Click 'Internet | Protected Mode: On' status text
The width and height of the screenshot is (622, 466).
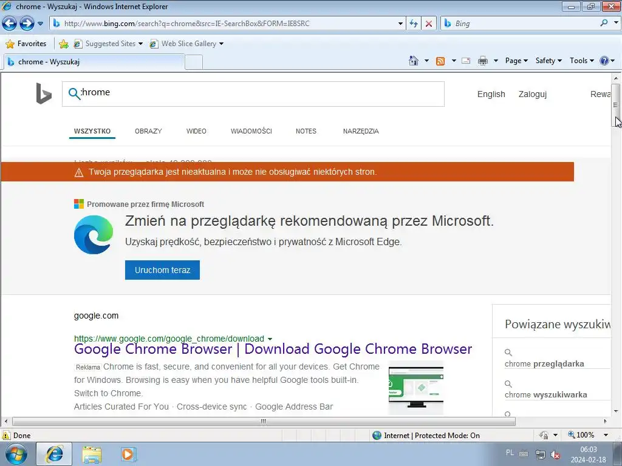tap(432, 436)
